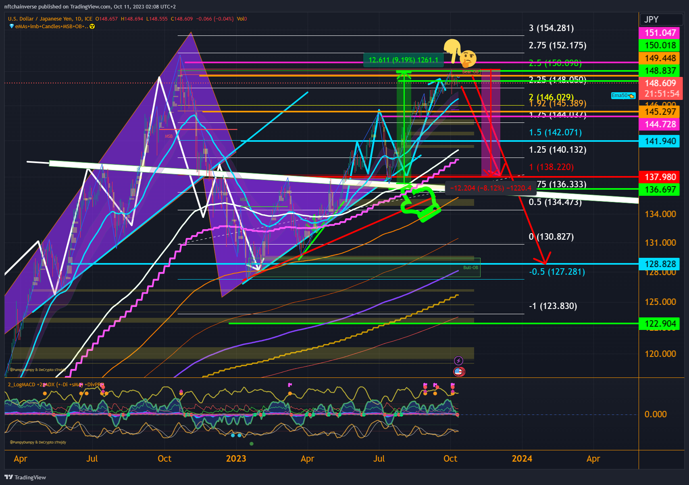Click the first Apr label on time axis

pyautogui.click(x=21, y=459)
